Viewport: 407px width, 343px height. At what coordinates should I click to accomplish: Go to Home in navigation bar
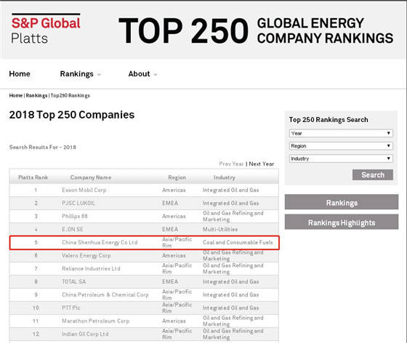[20, 74]
